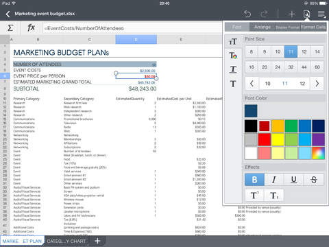This screenshot has height=247, width=329.
Task: Tap the redo arrow icon
Action: click(264, 14)
